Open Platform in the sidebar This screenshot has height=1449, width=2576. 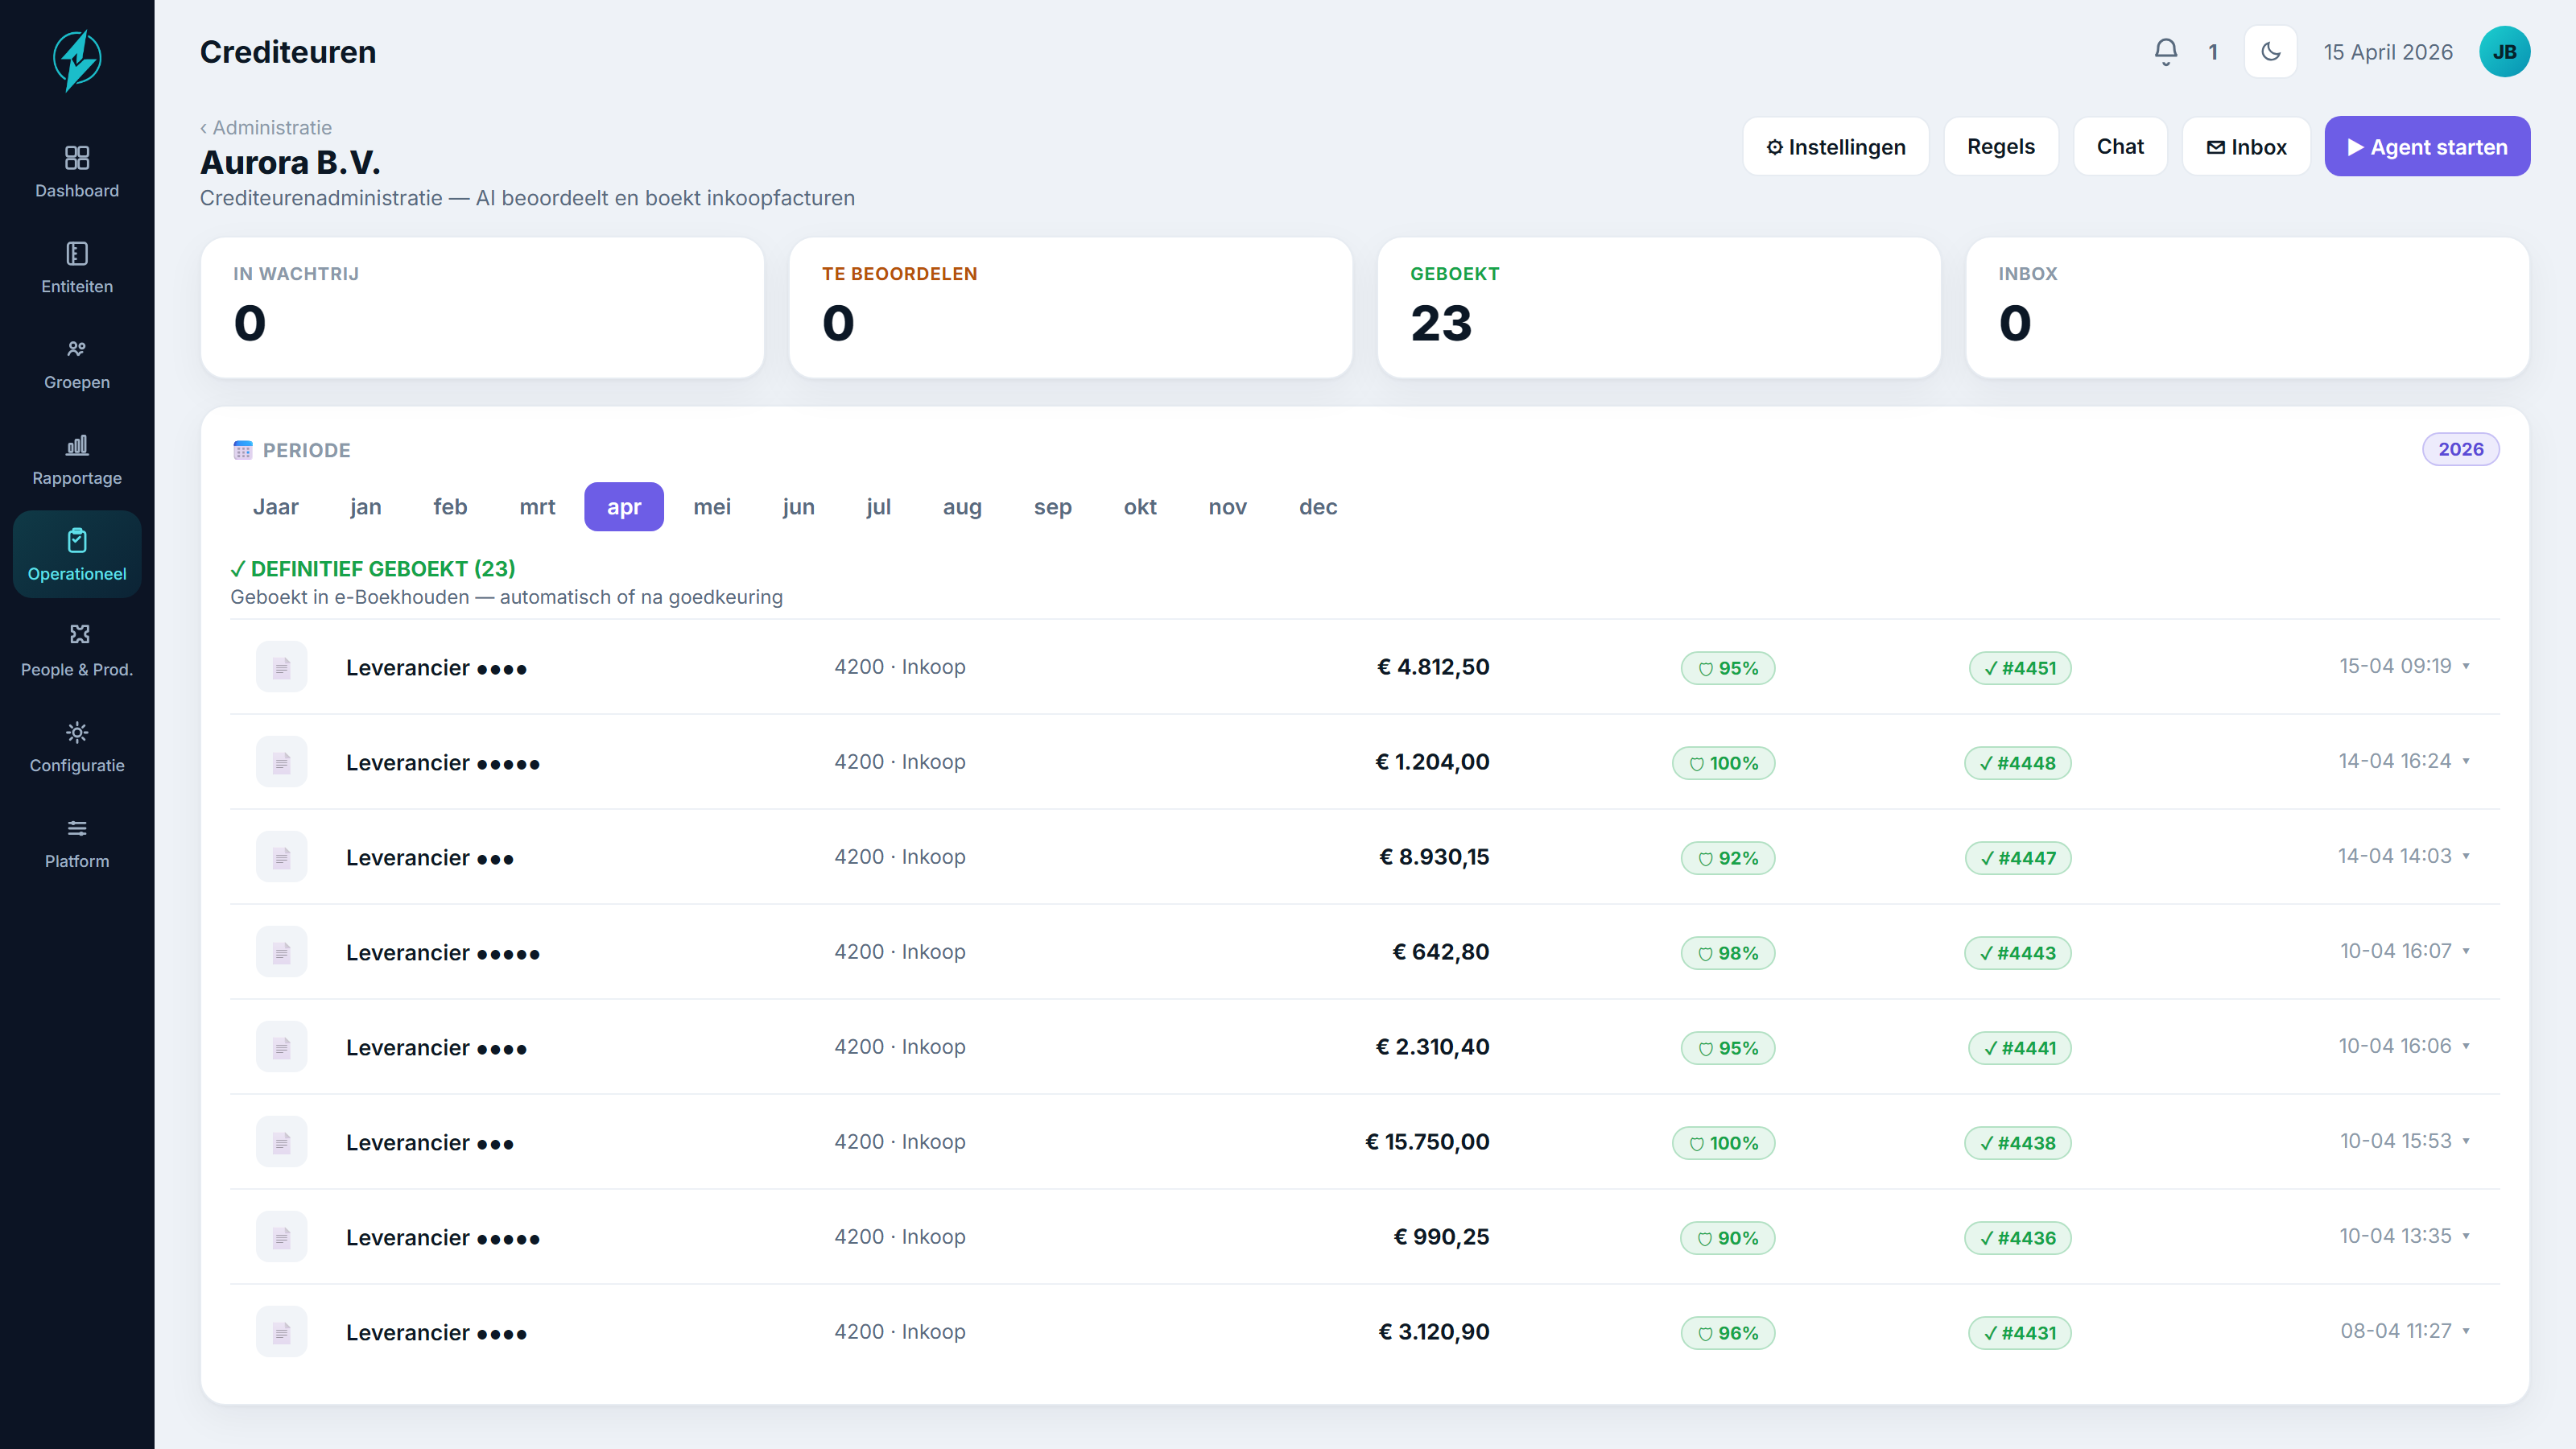(77, 843)
